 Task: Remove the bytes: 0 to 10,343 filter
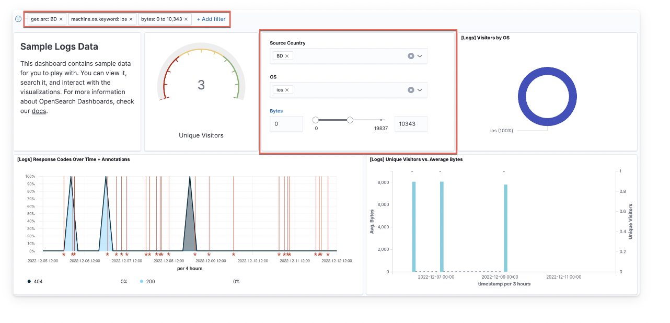(186, 19)
